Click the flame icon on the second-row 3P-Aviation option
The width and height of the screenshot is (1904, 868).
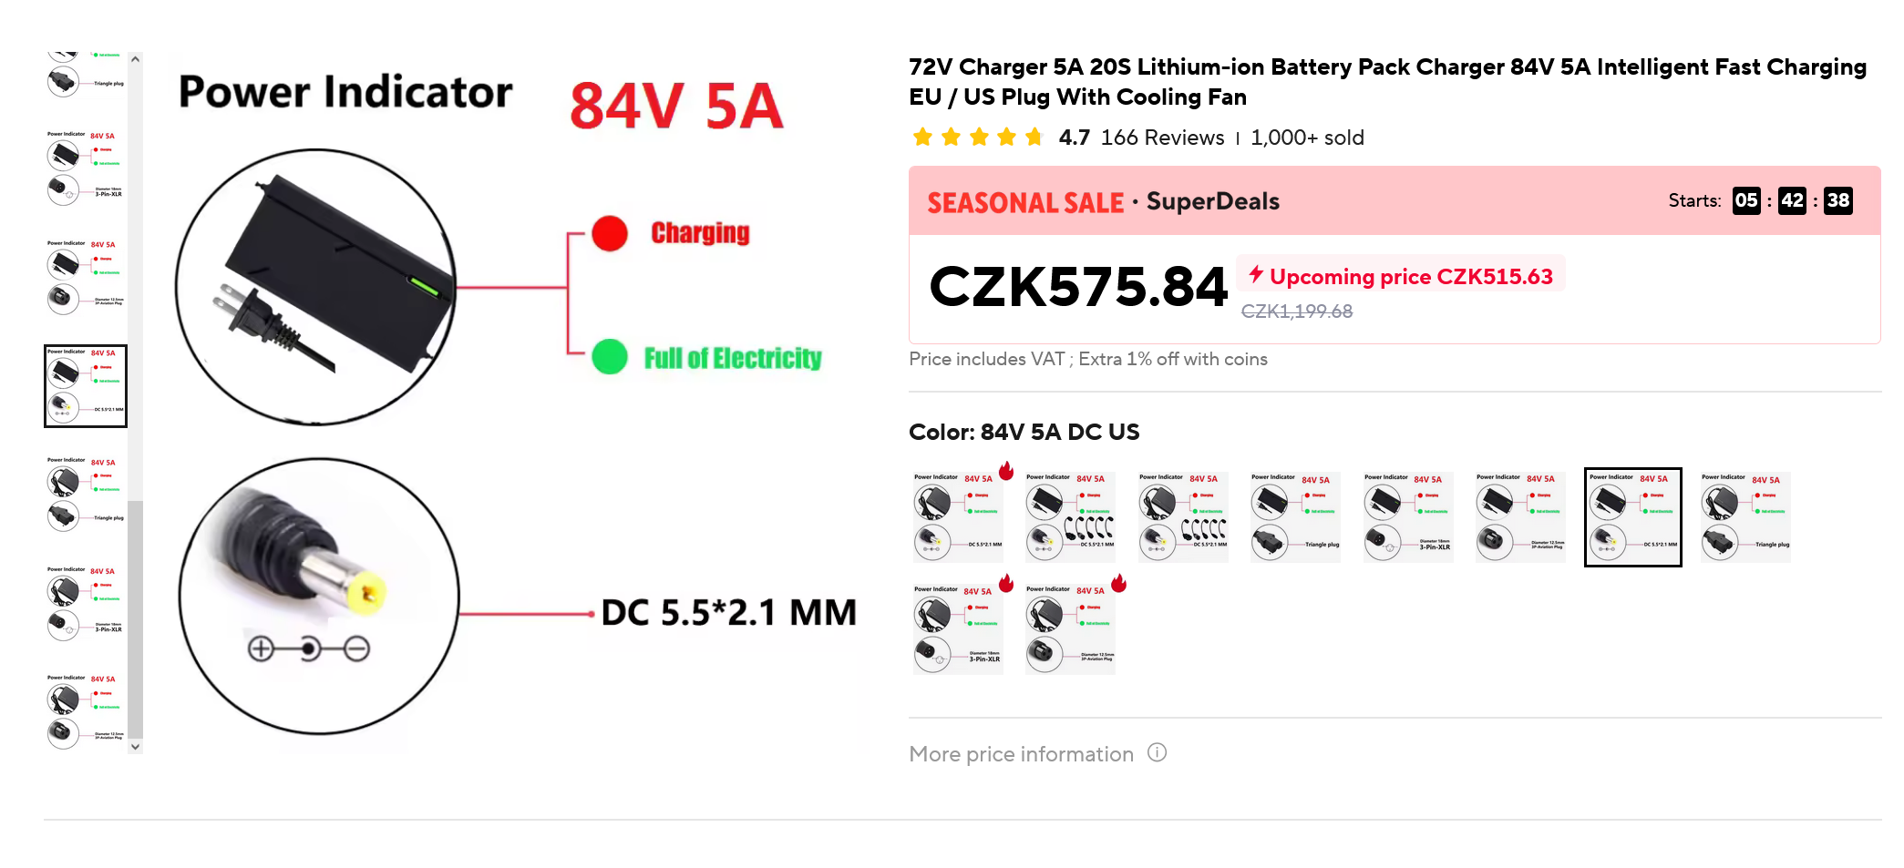1118,583
